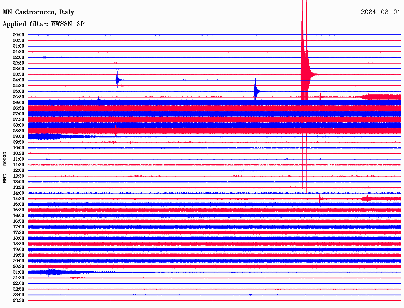The image size is (404, 308).
Task: Select the 00:00 time label
Action: pyautogui.click(x=19, y=35)
